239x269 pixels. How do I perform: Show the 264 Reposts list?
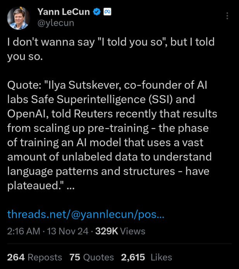click(35, 257)
